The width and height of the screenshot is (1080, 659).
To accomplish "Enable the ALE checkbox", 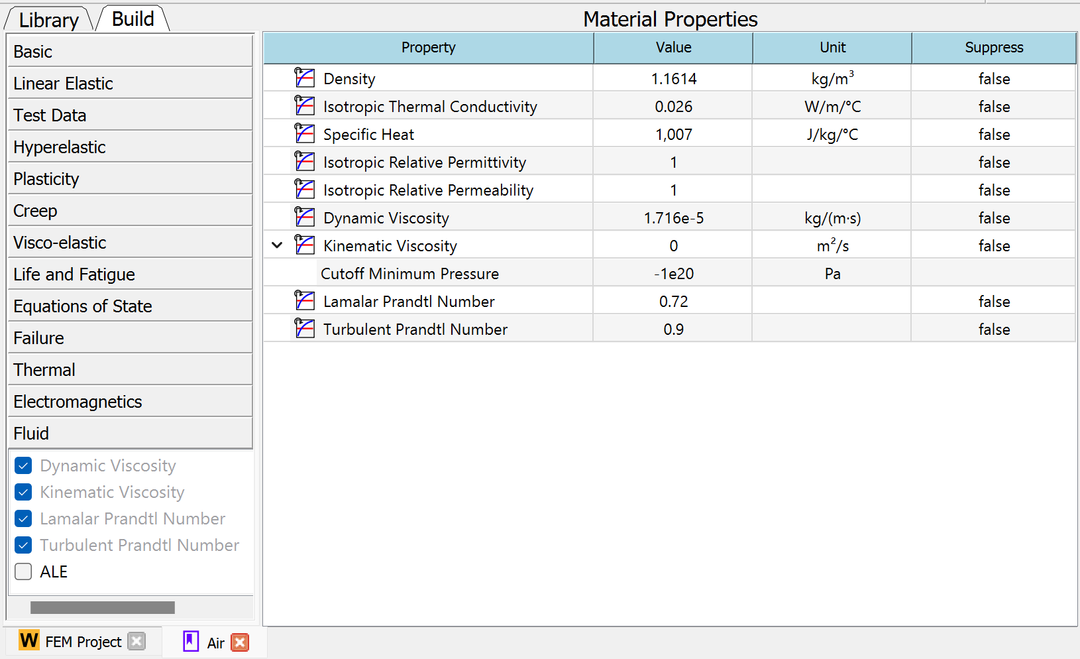I will point(23,571).
